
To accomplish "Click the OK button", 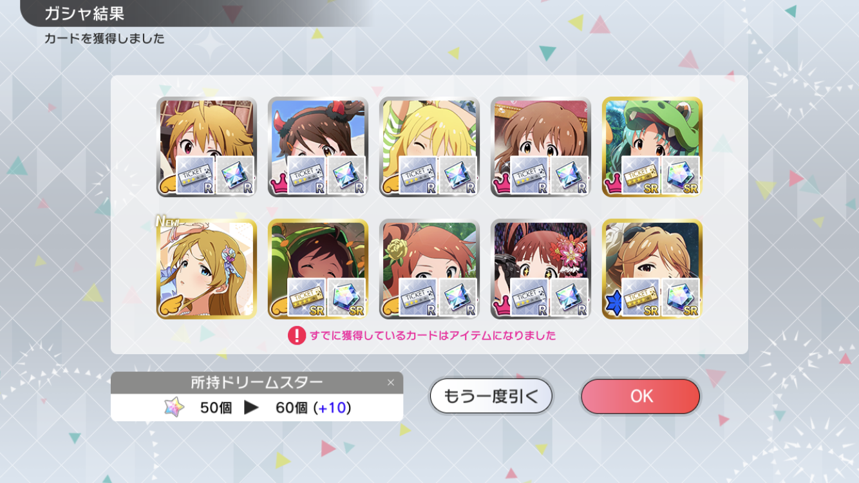I will [640, 396].
